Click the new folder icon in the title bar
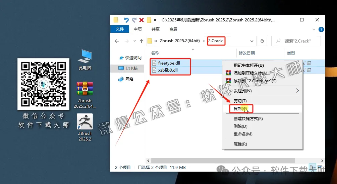This screenshot has width=337, height=184. (149, 20)
